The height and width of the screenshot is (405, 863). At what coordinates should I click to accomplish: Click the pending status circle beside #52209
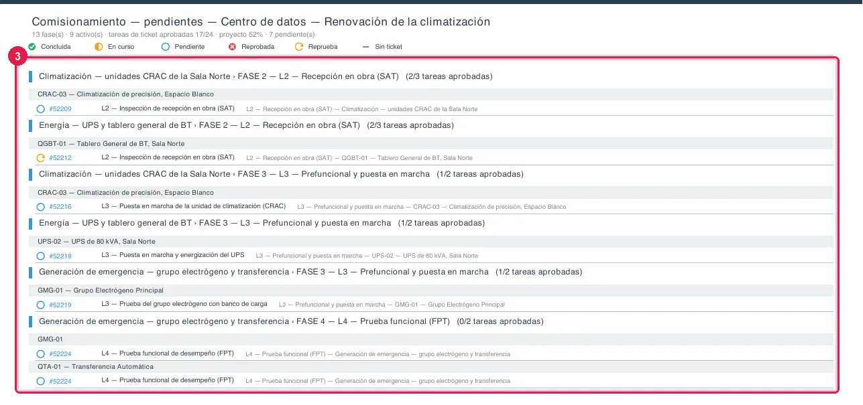click(41, 109)
